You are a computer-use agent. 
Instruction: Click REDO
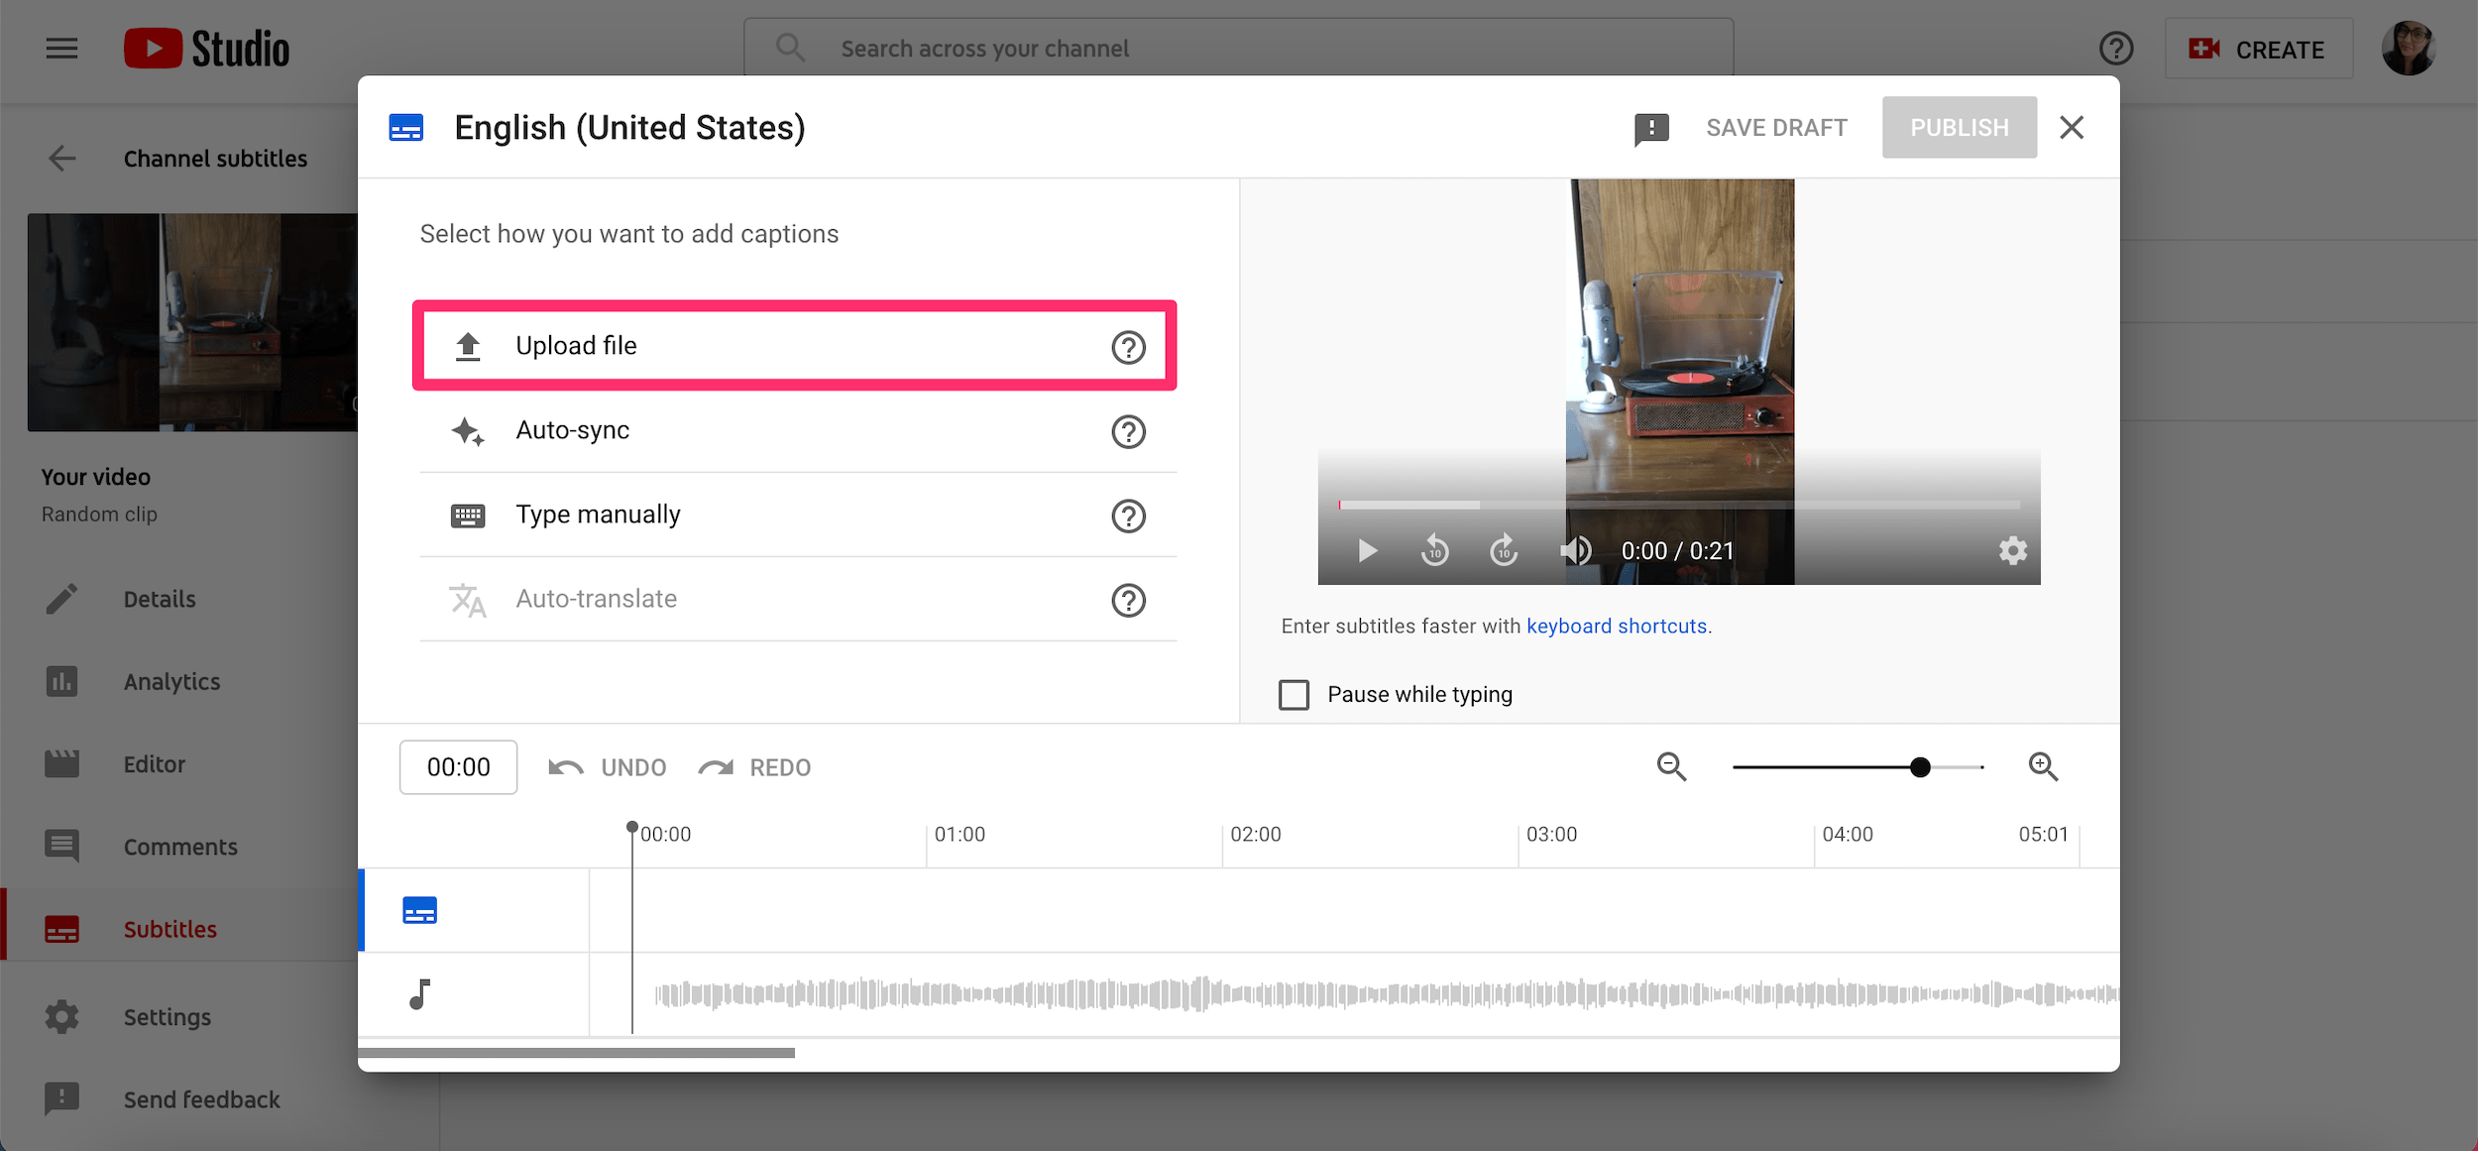pyautogui.click(x=755, y=767)
